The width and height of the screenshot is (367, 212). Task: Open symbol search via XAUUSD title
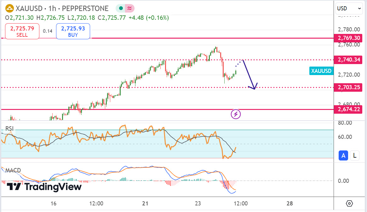tap(31, 8)
